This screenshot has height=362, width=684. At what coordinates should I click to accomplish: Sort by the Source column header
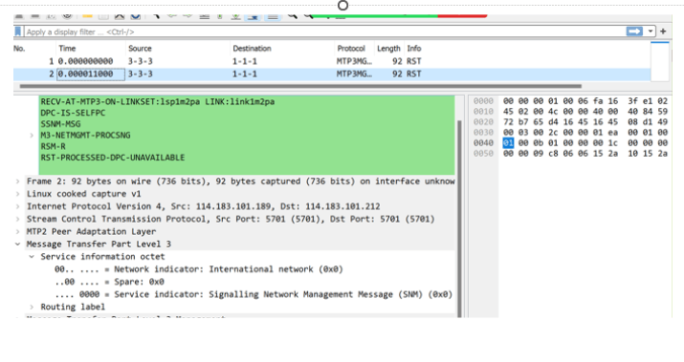point(140,49)
